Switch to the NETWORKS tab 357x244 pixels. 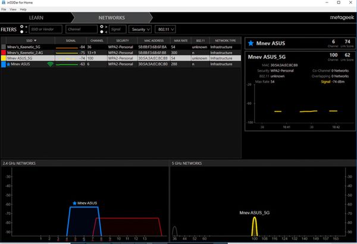pyautogui.click(x=112, y=18)
